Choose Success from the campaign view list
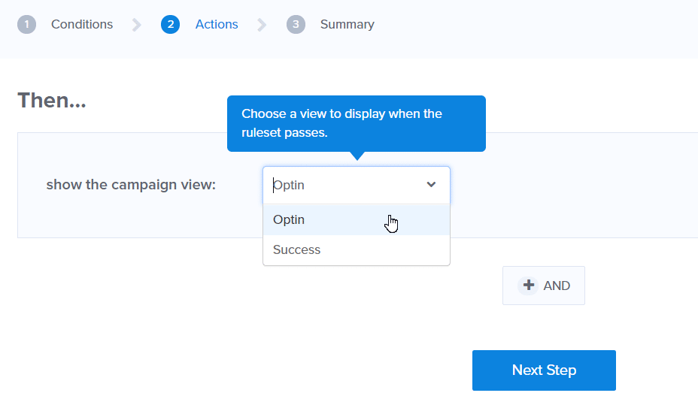The image size is (698, 405). [x=296, y=250]
